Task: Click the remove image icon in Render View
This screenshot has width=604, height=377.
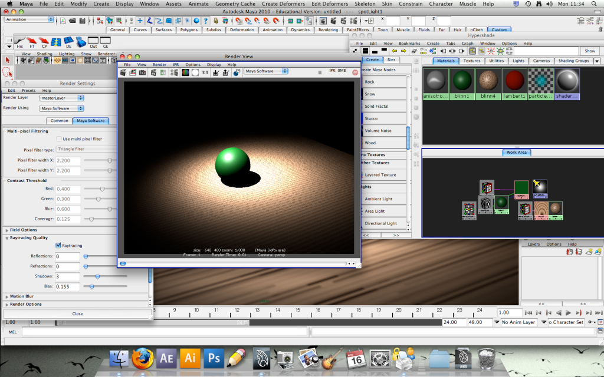Action: click(226, 72)
